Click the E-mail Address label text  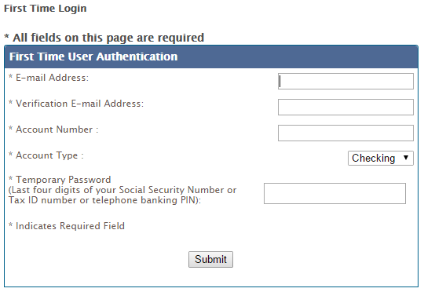point(52,78)
